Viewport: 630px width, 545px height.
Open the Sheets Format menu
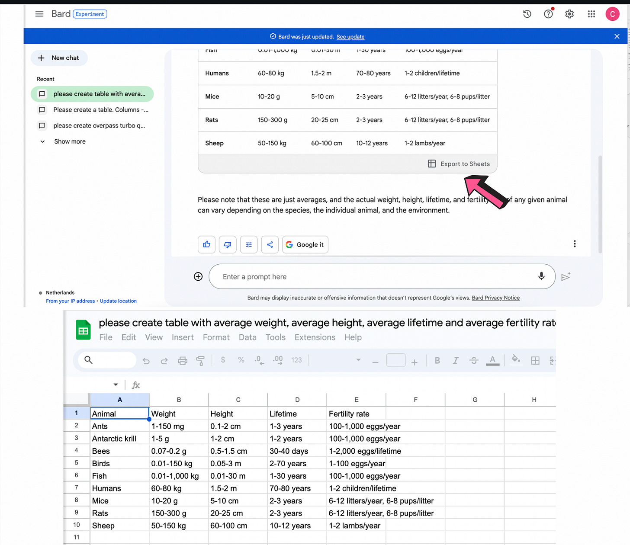click(216, 337)
